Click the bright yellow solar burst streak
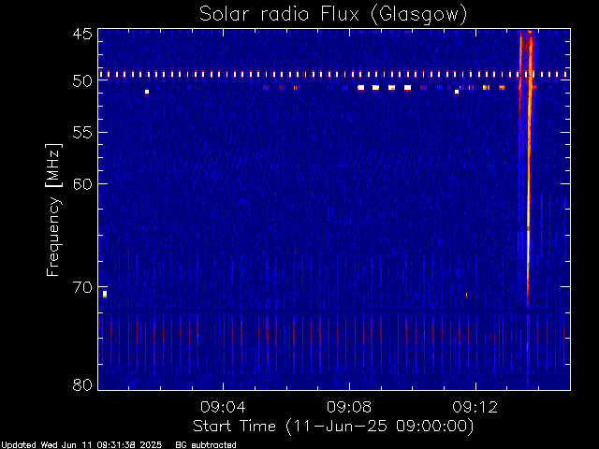The height and width of the screenshot is (449, 599). [x=529, y=168]
